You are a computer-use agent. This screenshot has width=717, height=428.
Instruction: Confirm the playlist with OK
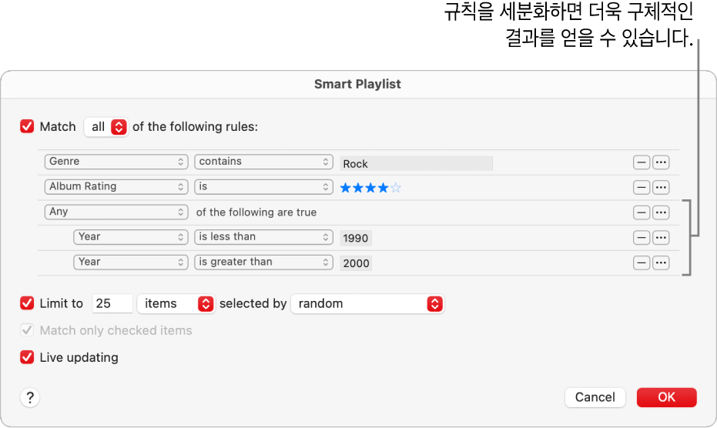click(x=666, y=397)
